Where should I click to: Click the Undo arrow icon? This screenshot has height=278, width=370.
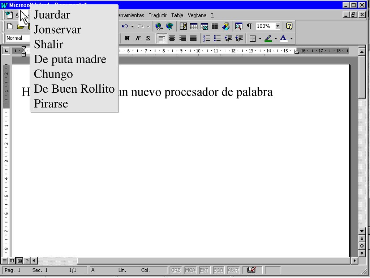click(x=125, y=26)
